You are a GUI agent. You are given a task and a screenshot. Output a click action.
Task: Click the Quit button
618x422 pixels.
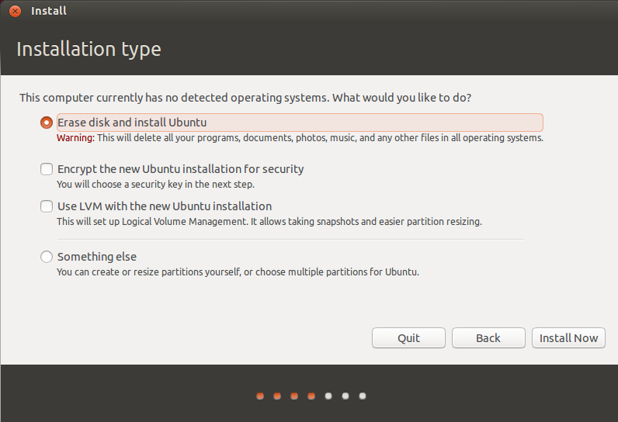click(x=408, y=337)
